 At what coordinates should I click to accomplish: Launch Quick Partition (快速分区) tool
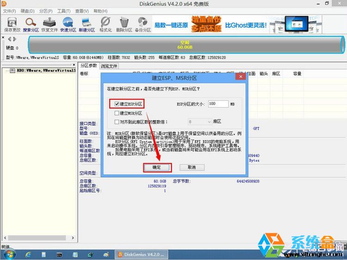[68, 24]
